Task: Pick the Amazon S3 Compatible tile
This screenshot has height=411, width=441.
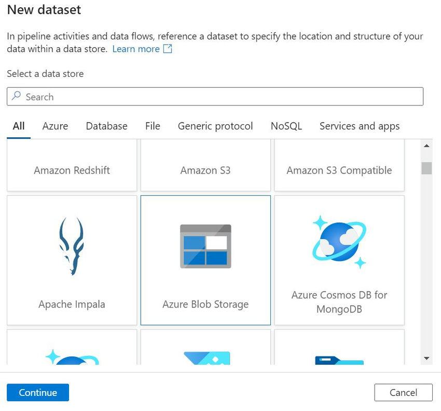Action: 339,170
